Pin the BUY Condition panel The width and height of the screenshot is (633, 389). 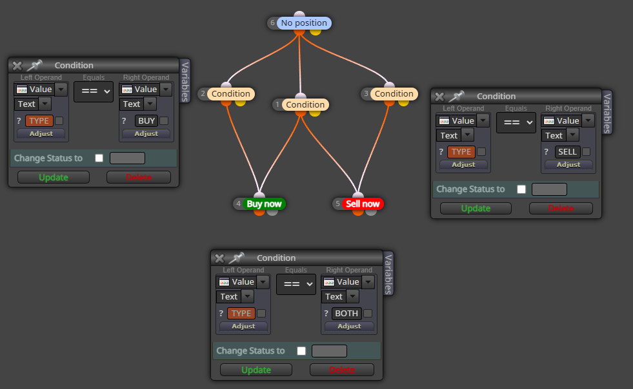tap(35, 65)
